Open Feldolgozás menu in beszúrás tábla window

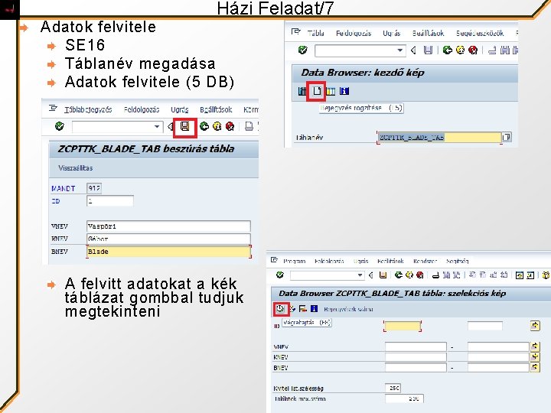coord(142,109)
